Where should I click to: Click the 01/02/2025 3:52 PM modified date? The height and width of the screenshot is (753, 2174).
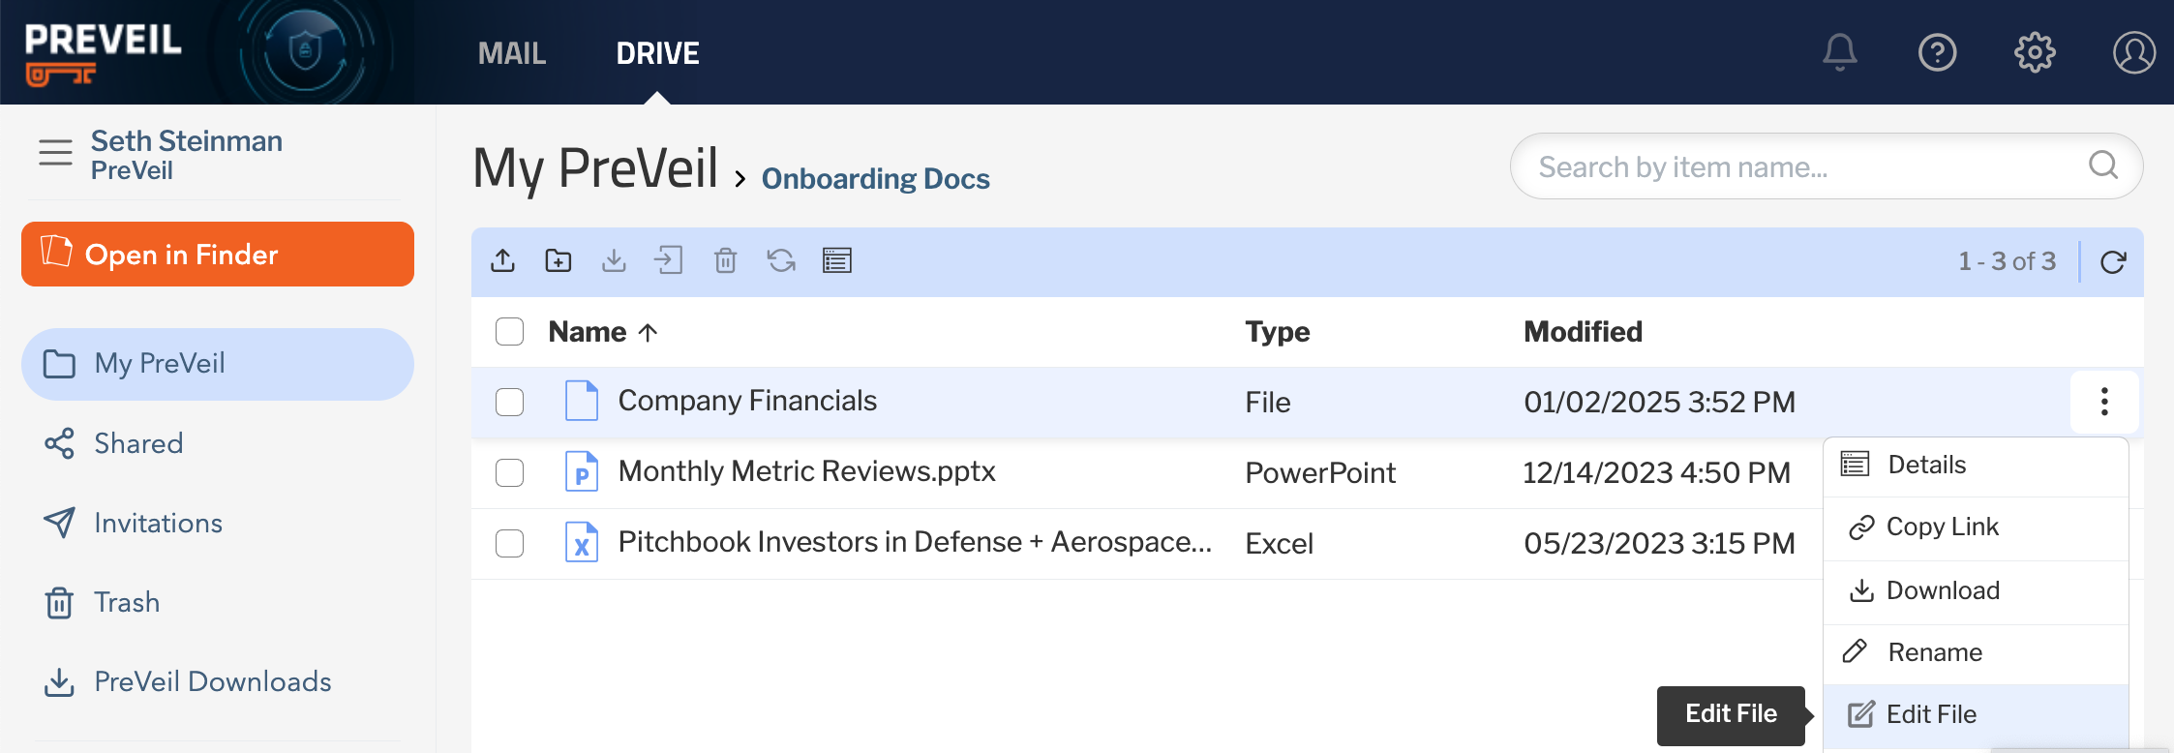[x=1659, y=402]
